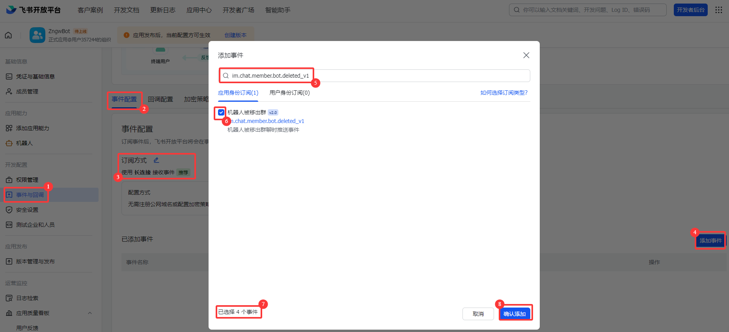This screenshot has height=332, width=729.
Task: Click the 创建版本 link in the banner
Action: click(235, 35)
